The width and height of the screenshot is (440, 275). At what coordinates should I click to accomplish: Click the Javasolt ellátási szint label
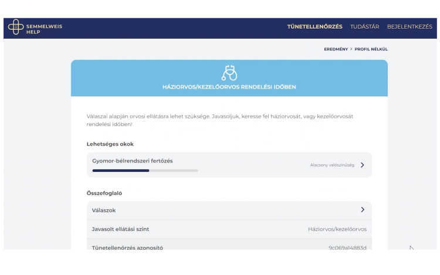(124, 229)
